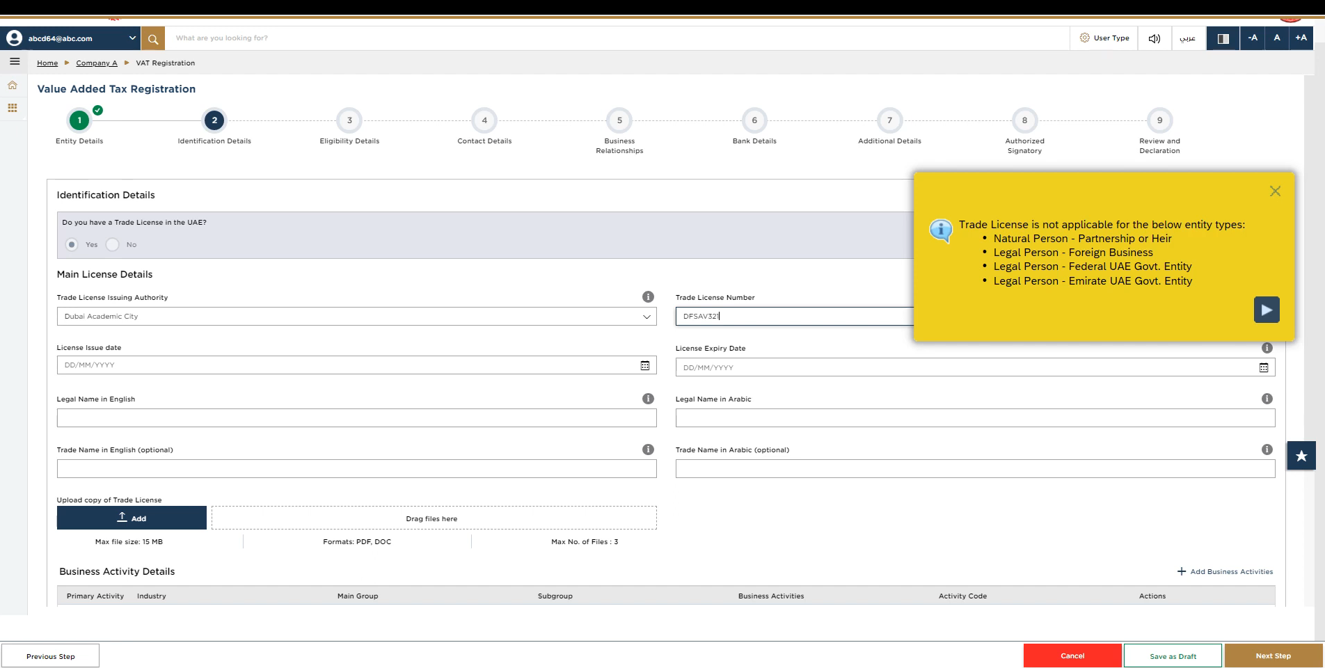Screen dimensions: 1325x668
Task: Decrease font size with -A
Action: pyautogui.click(x=1253, y=38)
